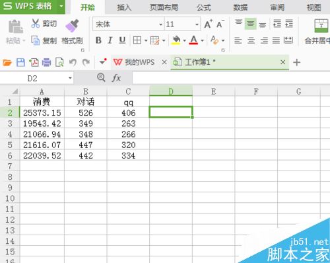
Task: Click the clear formatting eraser icon
Action: (x=214, y=40)
